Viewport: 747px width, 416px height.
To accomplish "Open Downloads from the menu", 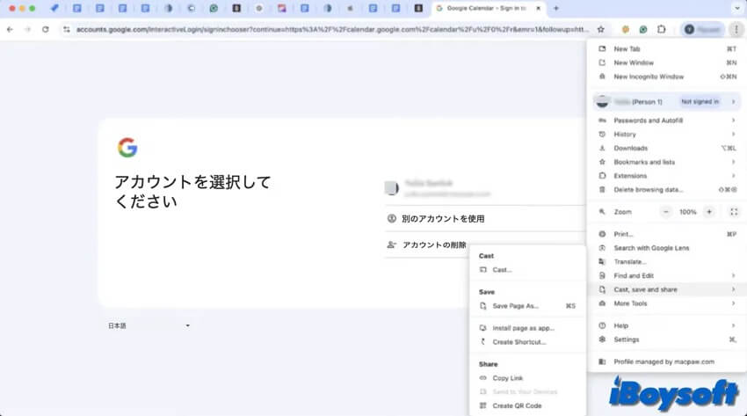I will (667, 149).
